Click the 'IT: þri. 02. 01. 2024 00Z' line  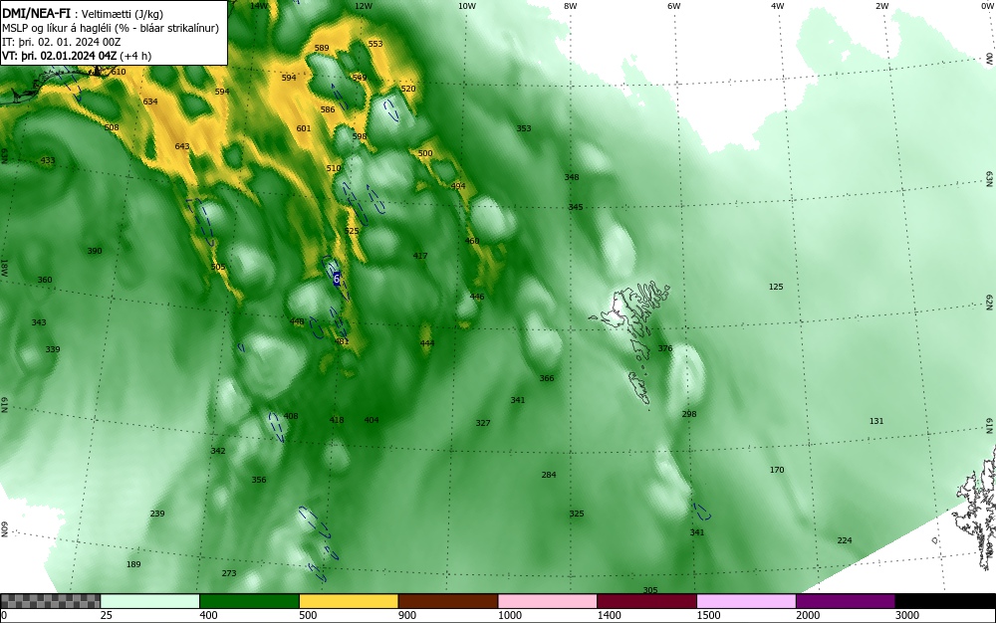point(61,42)
